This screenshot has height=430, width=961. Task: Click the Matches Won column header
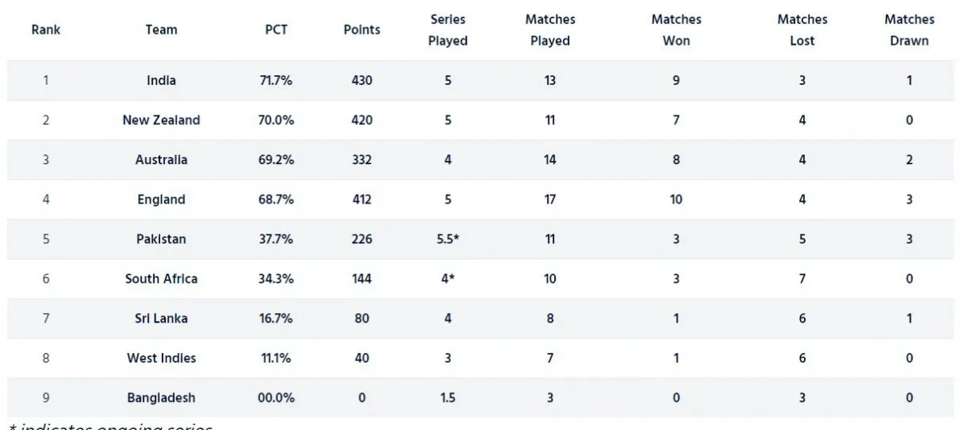click(677, 30)
